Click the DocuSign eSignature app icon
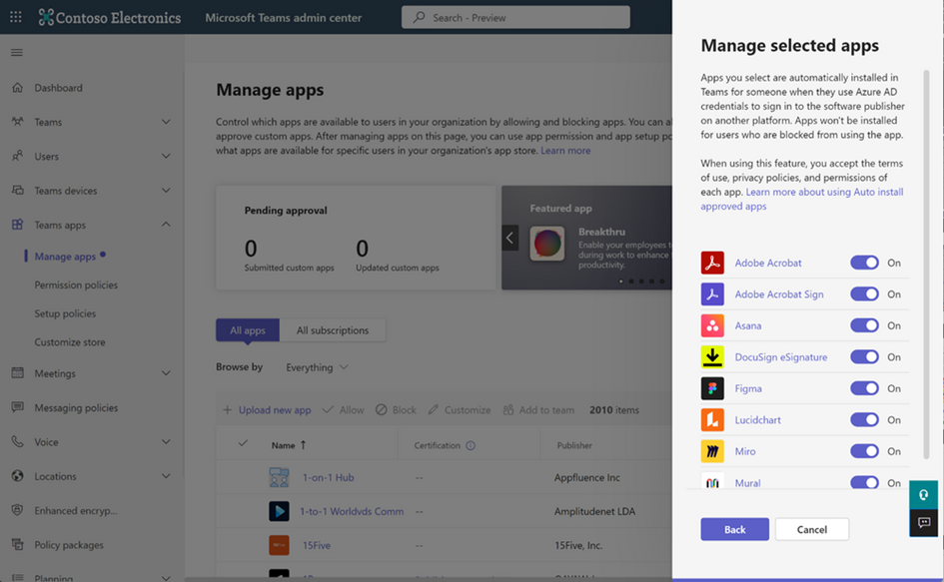The image size is (944, 582). (x=712, y=357)
